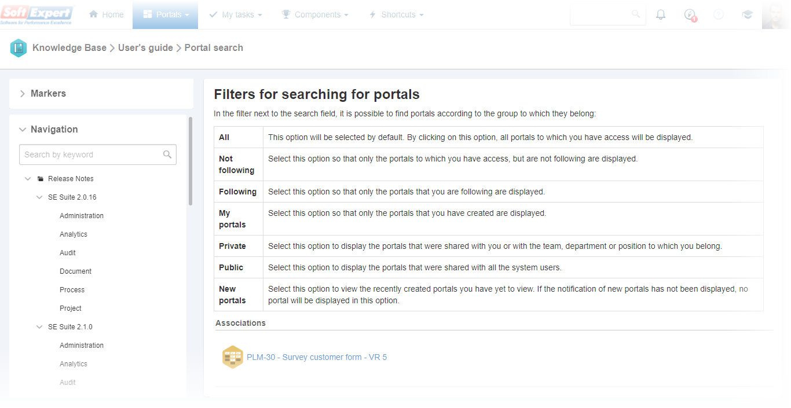Click the magnifier icon in top search
Screen dimensions: 791x408
(636, 14)
